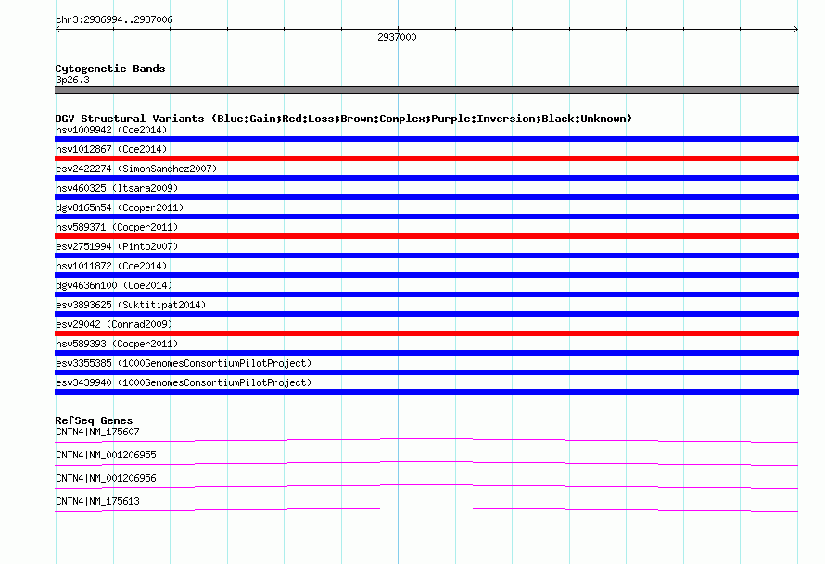The width and height of the screenshot is (825, 564).
Task: Select the Cytogenetic Bands track title
Action: (x=110, y=69)
